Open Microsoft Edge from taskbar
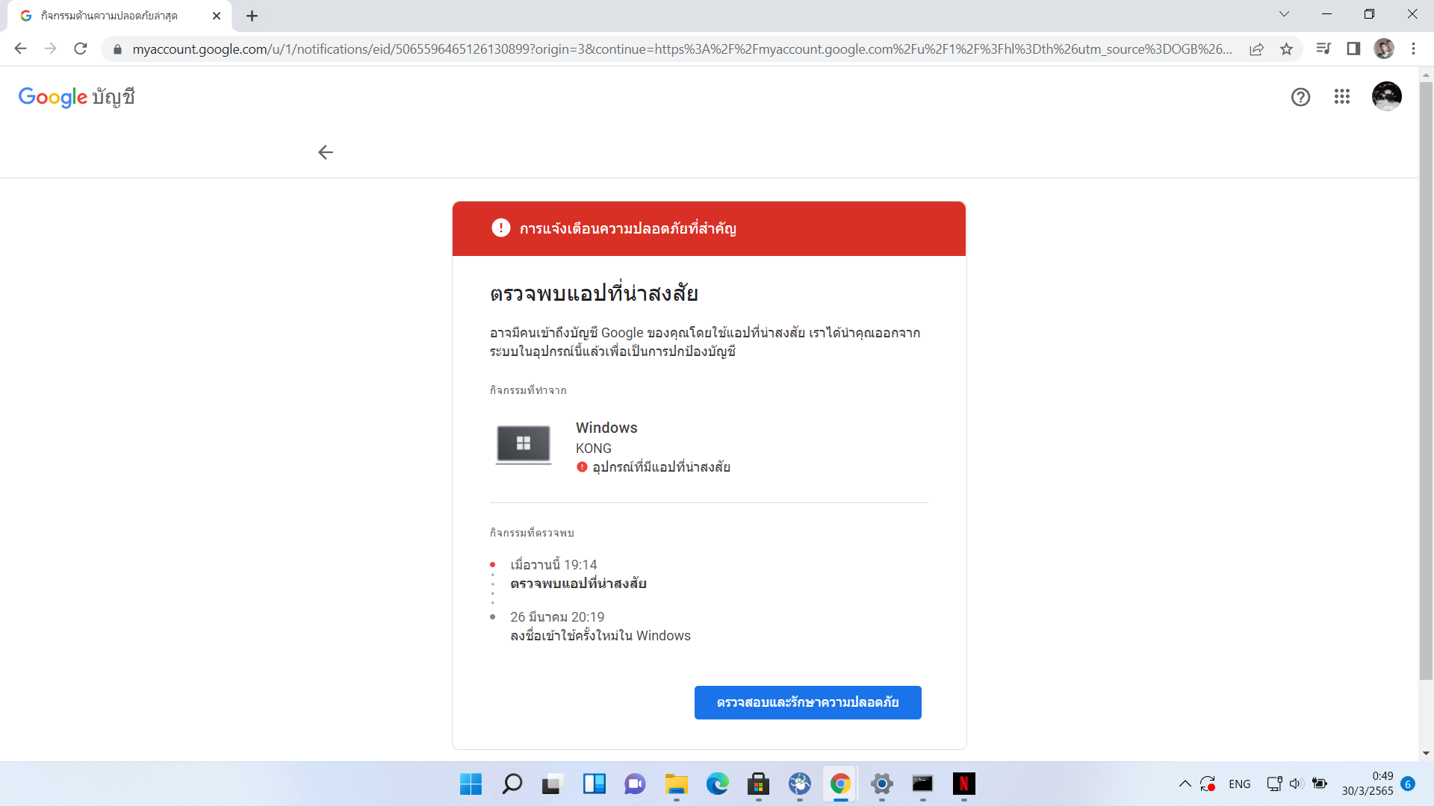The height and width of the screenshot is (806, 1434). click(717, 784)
